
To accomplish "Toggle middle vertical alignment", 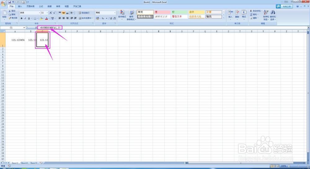I will click(x=64, y=13).
